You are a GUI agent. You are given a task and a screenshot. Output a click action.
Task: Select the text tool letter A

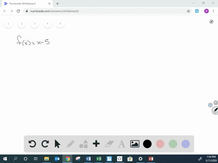pos(122,144)
